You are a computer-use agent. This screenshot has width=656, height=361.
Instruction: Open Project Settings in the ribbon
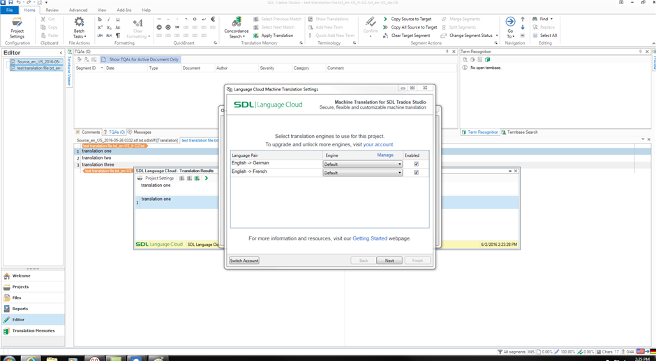[17, 27]
